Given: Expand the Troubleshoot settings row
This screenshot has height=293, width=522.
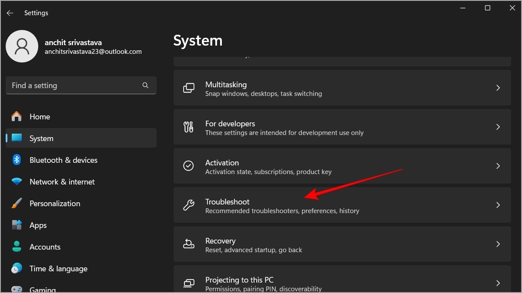Looking at the screenshot, I should (342, 204).
